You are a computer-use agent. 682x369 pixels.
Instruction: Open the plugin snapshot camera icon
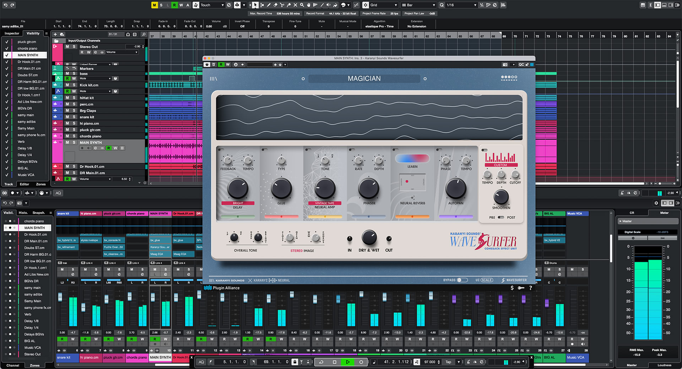point(505,65)
